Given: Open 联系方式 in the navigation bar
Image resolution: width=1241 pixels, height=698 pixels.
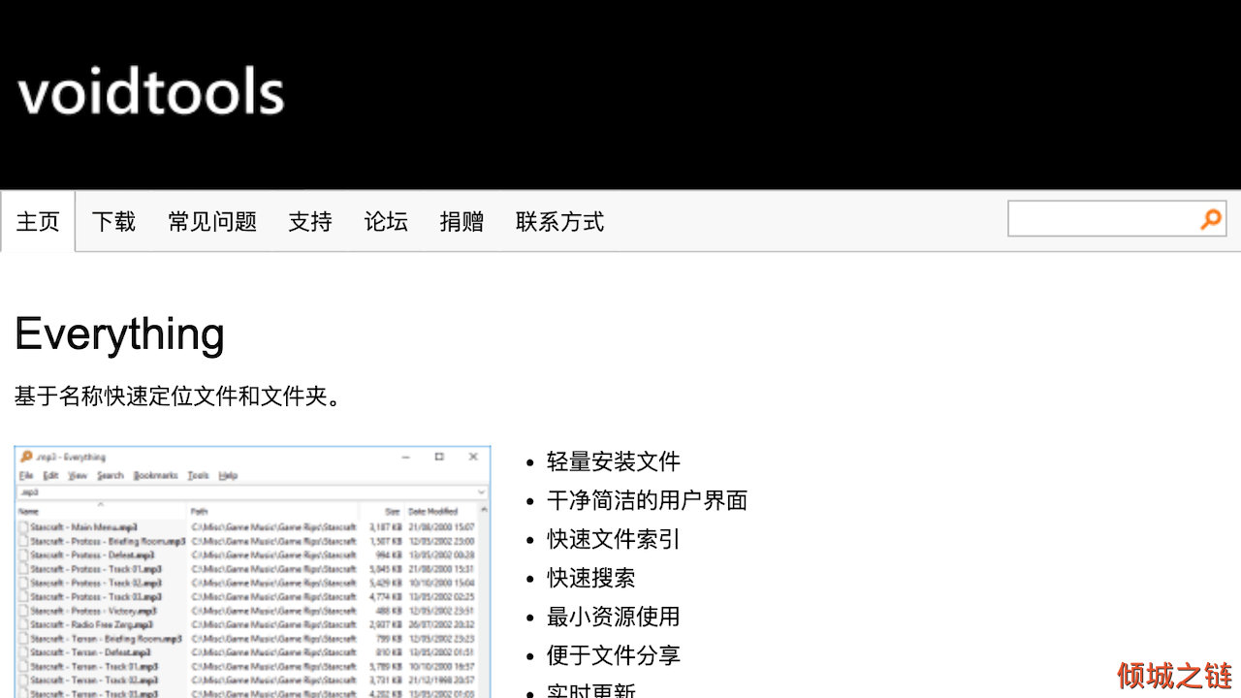Looking at the screenshot, I should (x=559, y=221).
